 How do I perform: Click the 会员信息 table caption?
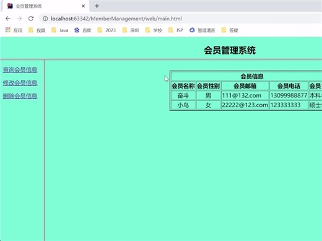(x=252, y=76)
